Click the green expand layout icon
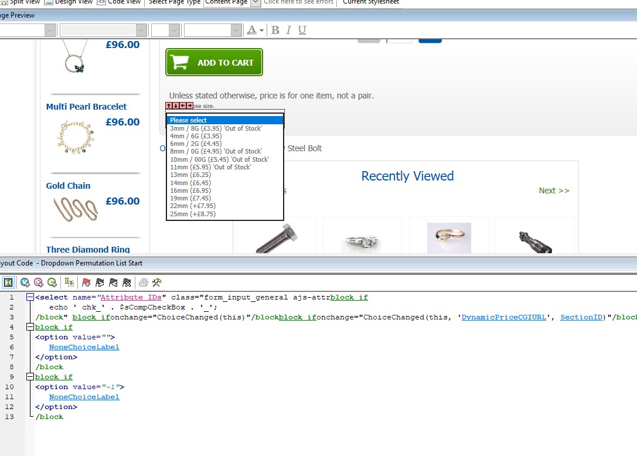This screenshot has height=456, width=637. coord(8,283)
